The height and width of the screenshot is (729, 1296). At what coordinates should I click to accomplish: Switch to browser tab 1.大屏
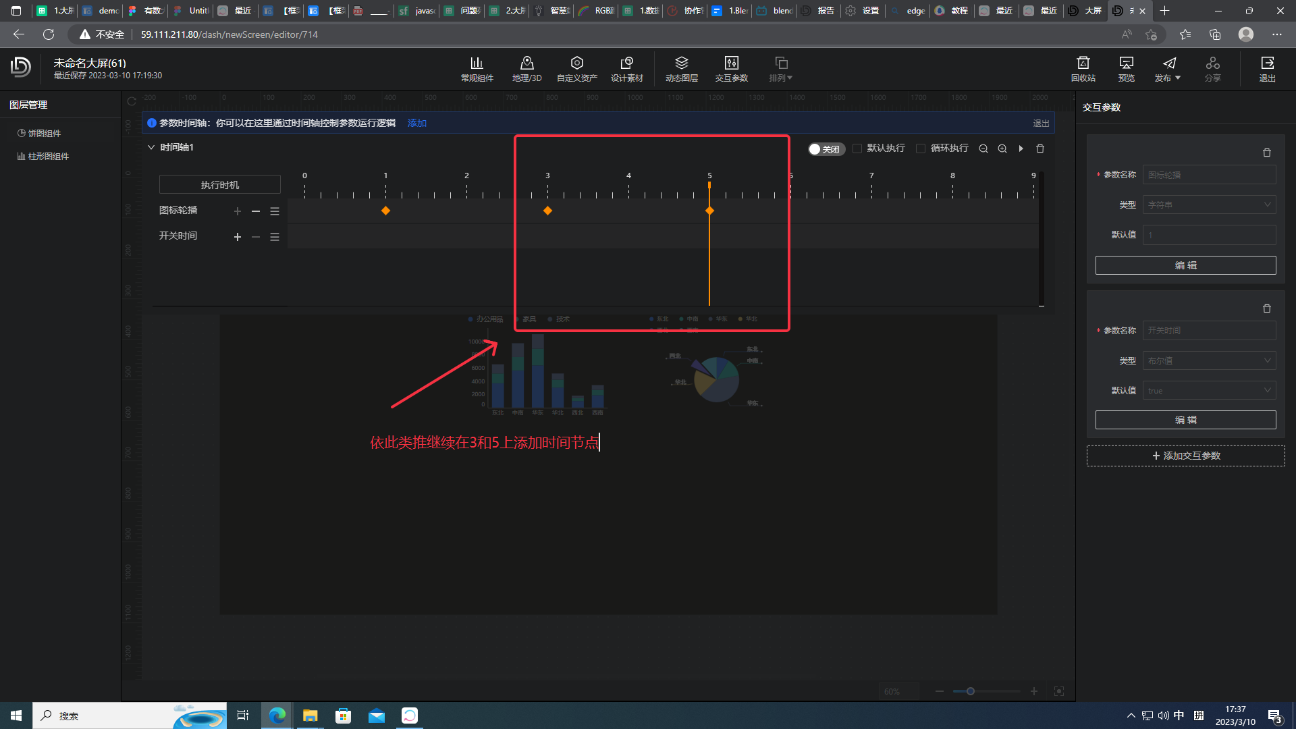[x=55, y=11]
